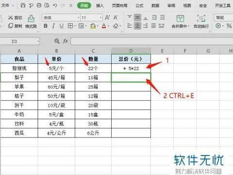Open the 宋体 font name dropdown
The width and height of the screenshot is (233, 175).
[79, 17]
